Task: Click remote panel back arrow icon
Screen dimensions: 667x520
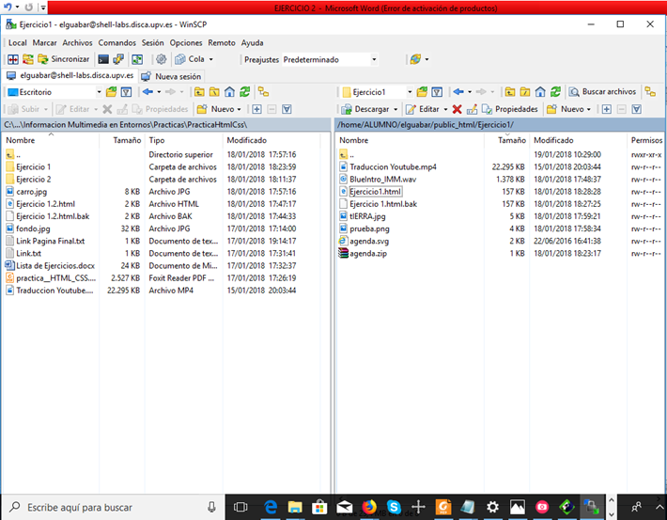Action: [x=458, y=92]
